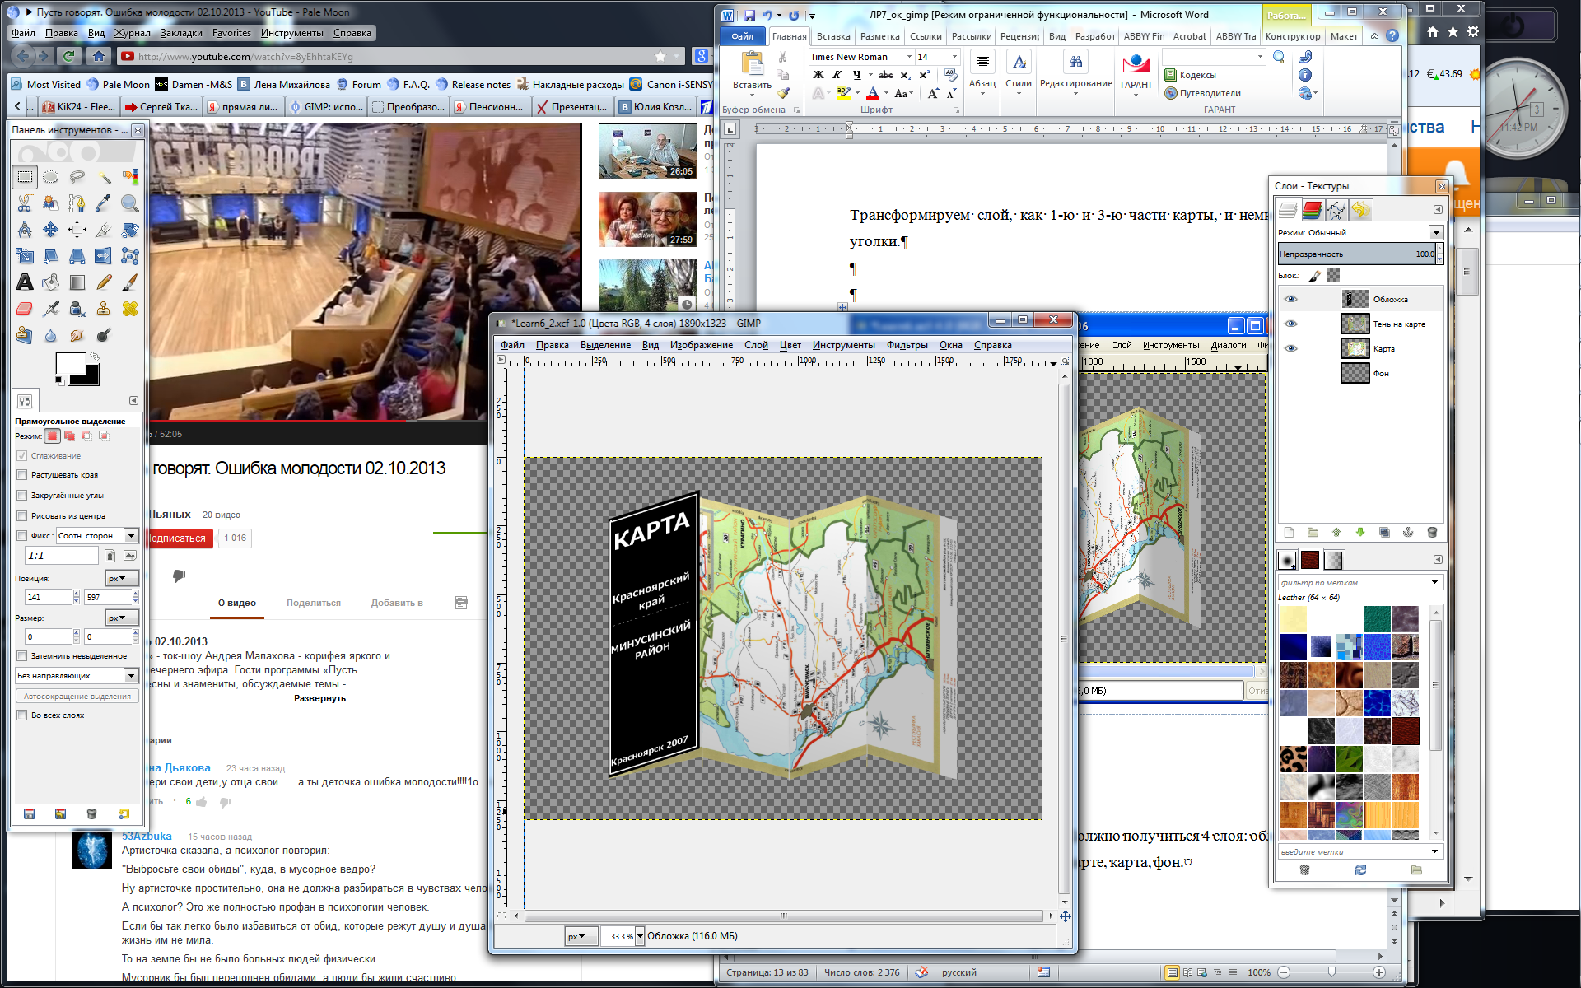Hide the Тень на карте layer
This screenshot has width=1581, height=988.
point(1291,324)
